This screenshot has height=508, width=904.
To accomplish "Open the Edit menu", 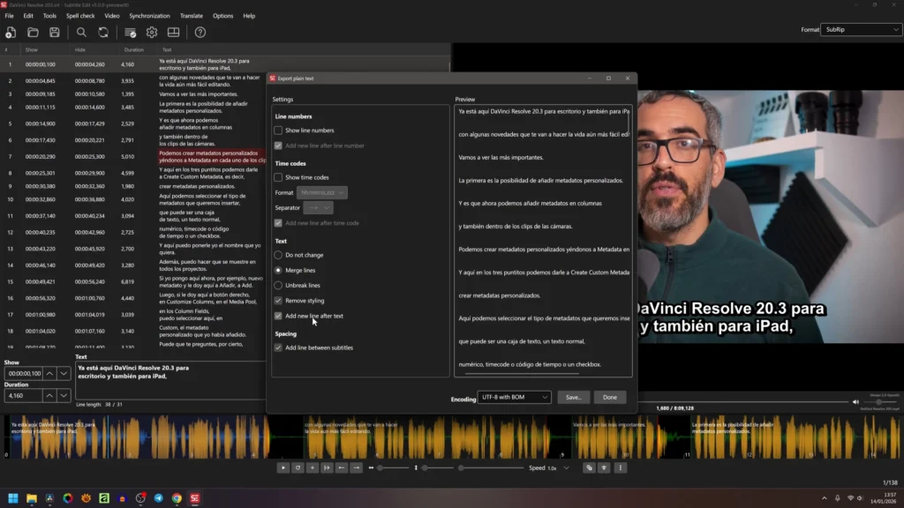I will coord(28,16).
